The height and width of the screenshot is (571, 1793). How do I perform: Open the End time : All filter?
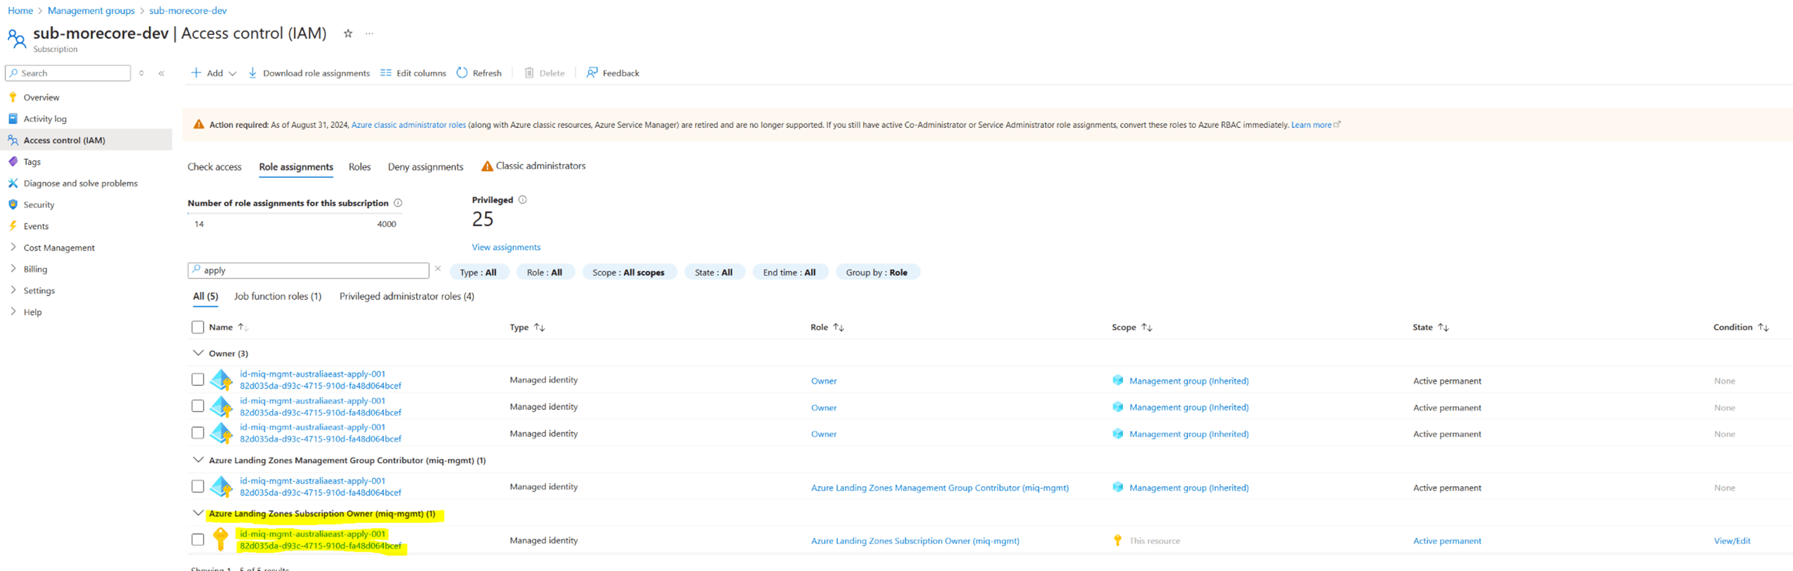790,272
